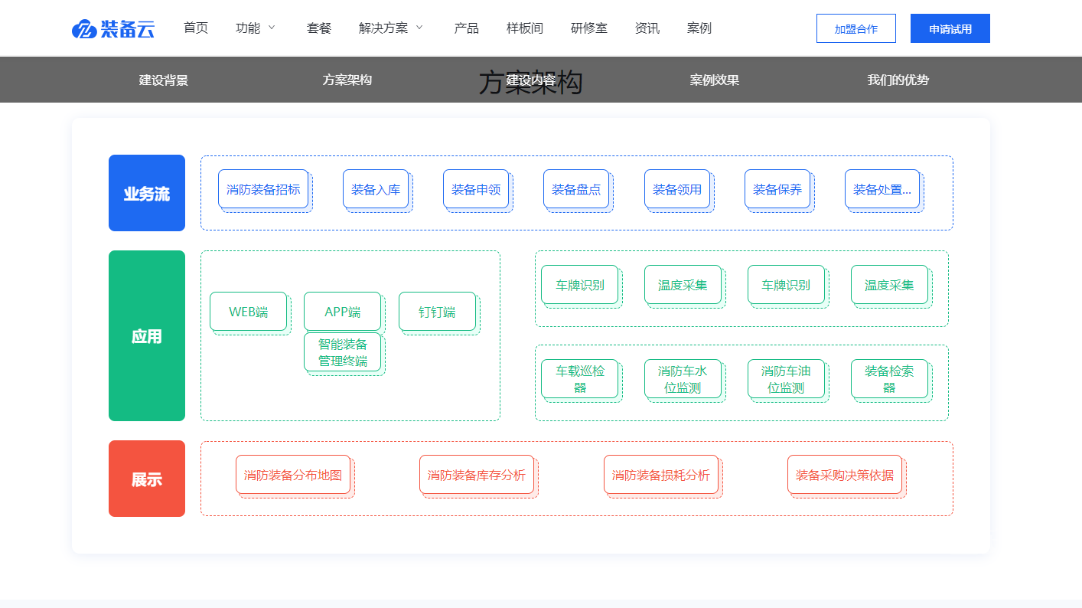The image size is (1082, 608).
Task: Select the 消防装备招标 card
Action: (263, 189)
